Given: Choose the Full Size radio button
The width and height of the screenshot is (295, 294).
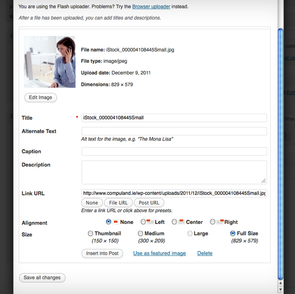Looking at the screenshot, I should (233, 233).
